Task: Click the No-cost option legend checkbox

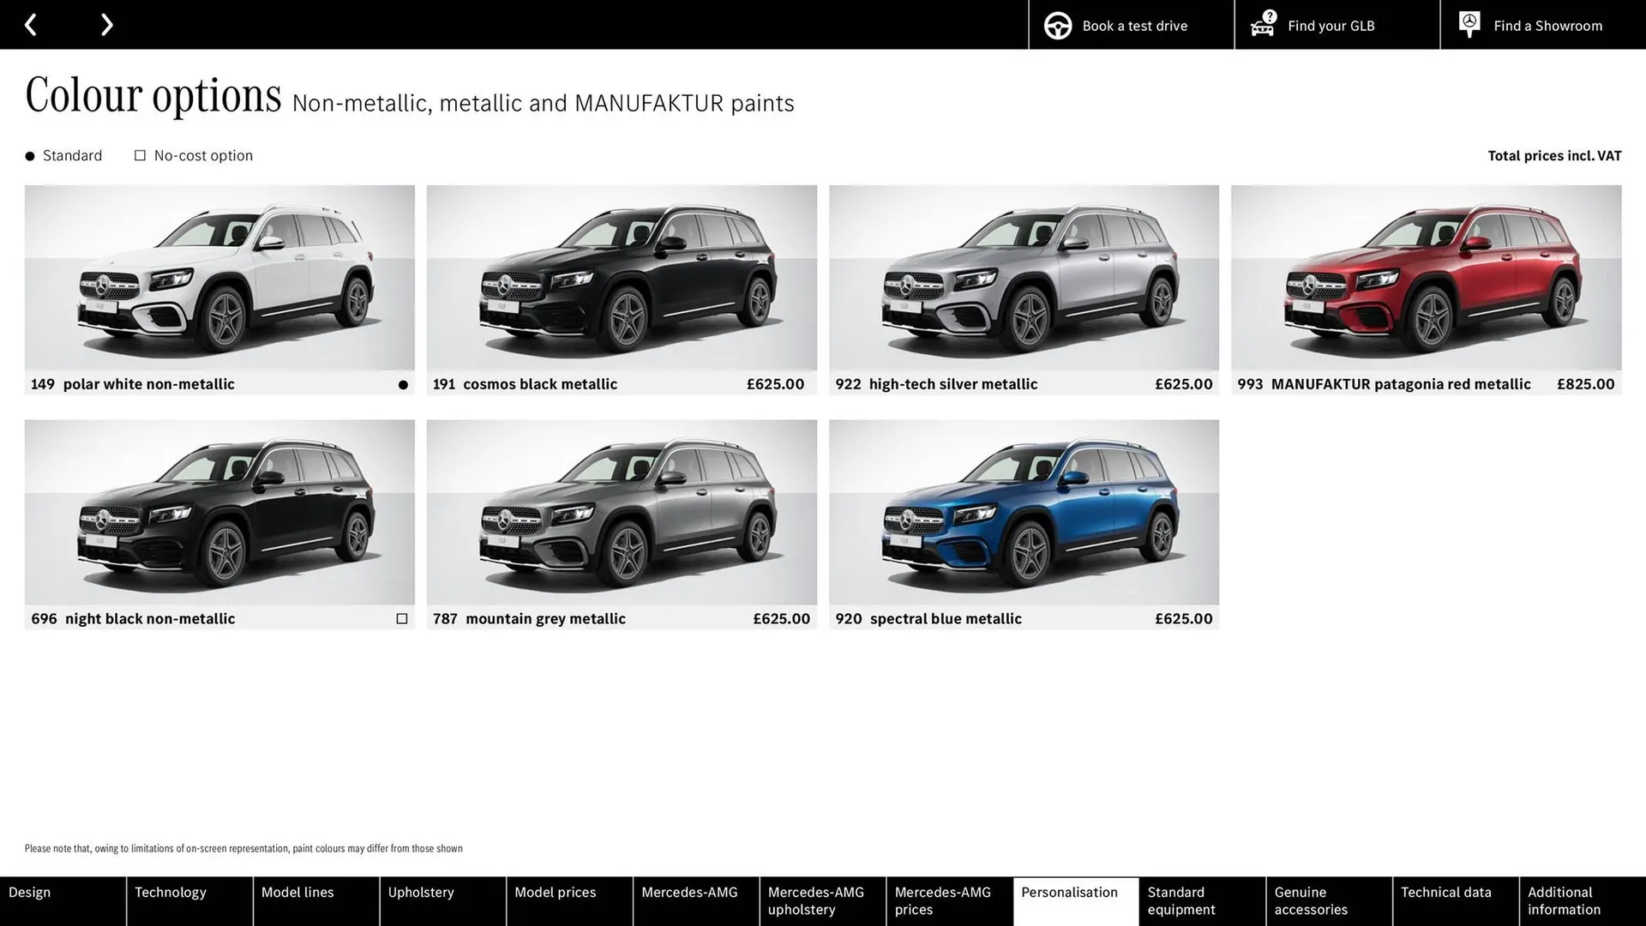Action: pyautogui.click(x=140, y=155)
